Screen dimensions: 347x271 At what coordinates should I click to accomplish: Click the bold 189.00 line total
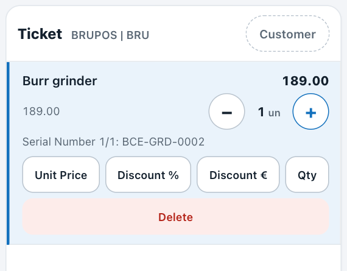[306, 81]
